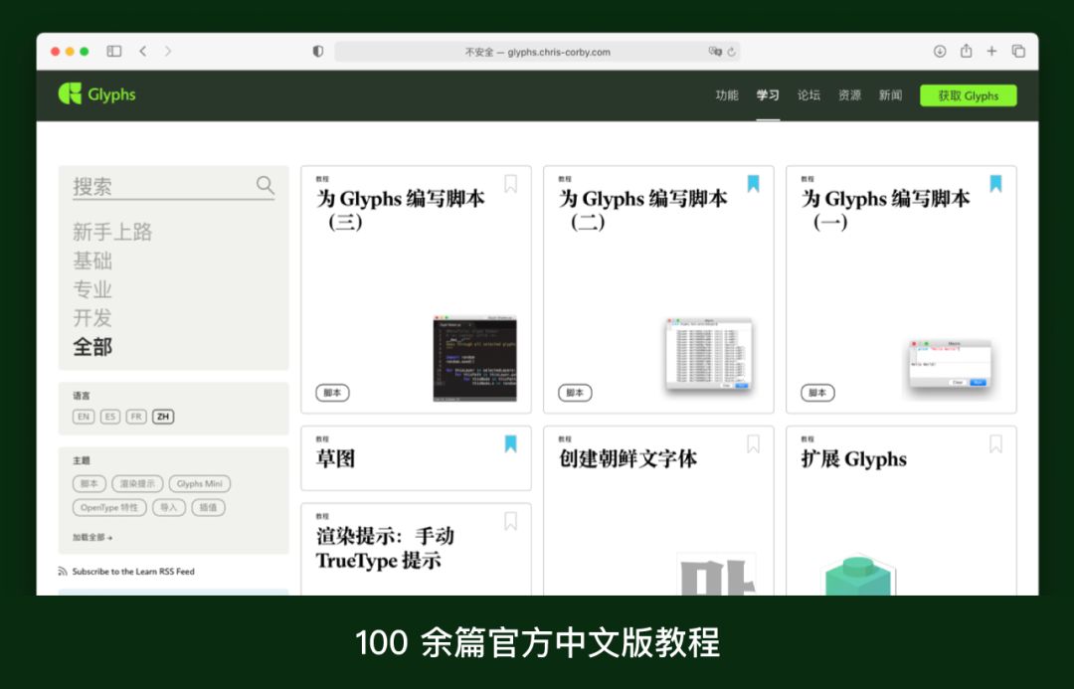The width and height of the screenshot is (1074, 689).
Task: Switch to the 论坛 navigation item
Action: tap(808, 95)
